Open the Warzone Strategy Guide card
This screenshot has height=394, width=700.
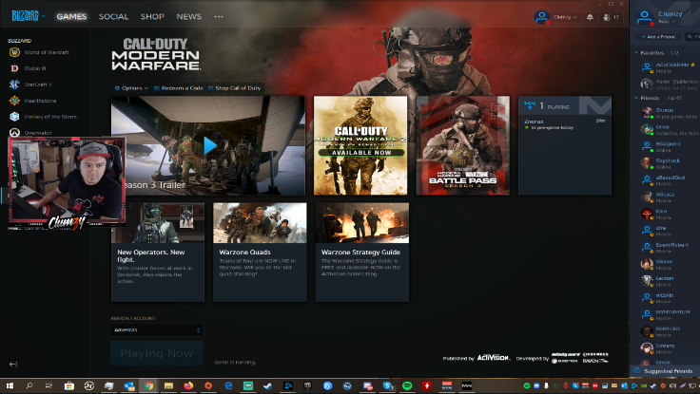point(362,252)
